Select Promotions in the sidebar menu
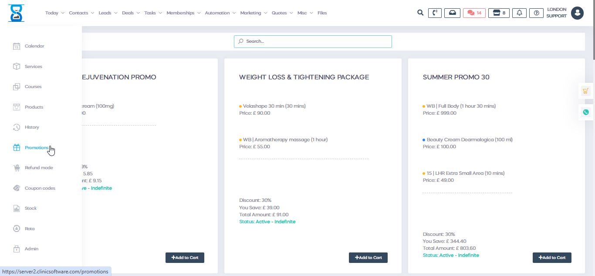 point(37,147)
